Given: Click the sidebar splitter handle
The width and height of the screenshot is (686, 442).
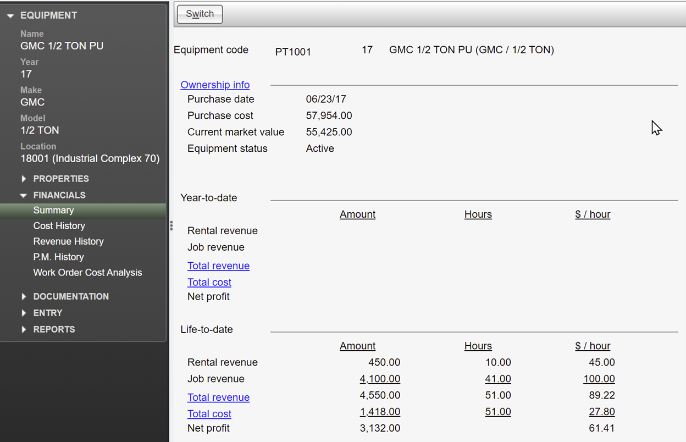Looking at the screenshot, I should pos(171,225).
